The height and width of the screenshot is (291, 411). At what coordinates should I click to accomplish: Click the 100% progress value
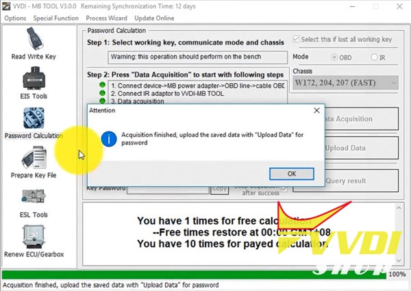397,275
